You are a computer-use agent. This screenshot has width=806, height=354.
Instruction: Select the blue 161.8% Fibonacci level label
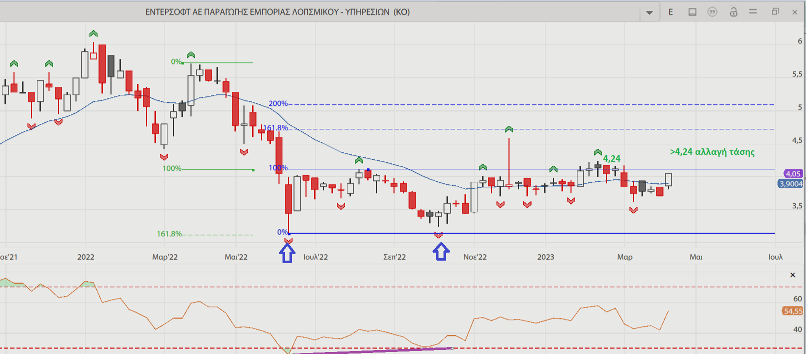click(x=275, y=128)
